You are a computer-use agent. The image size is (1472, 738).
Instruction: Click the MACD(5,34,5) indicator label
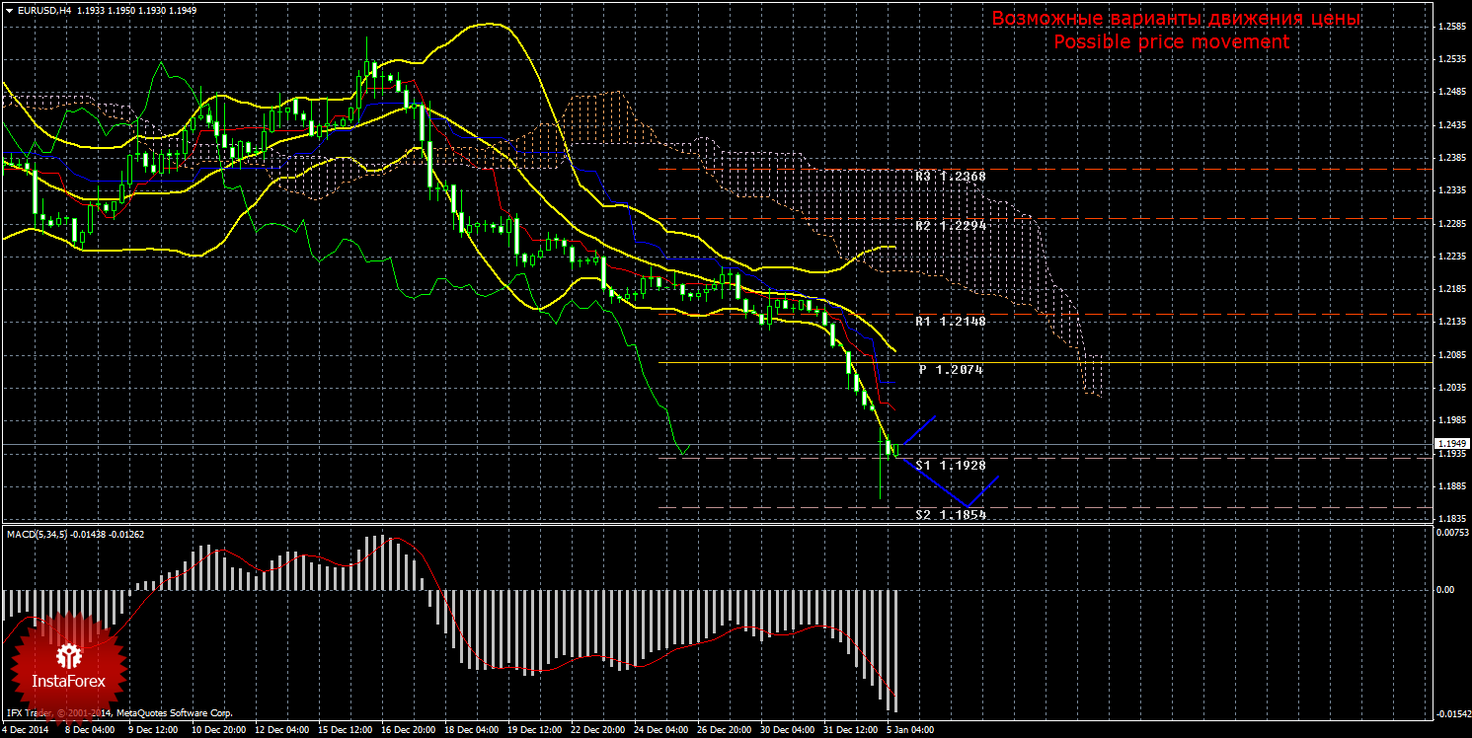[38, 534]
